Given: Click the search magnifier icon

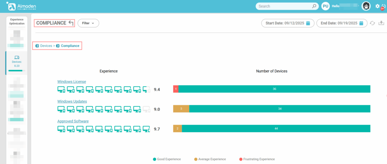Looking at the screenshot, I should [x=314, y=6].
